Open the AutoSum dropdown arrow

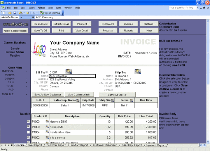(37, 13)
